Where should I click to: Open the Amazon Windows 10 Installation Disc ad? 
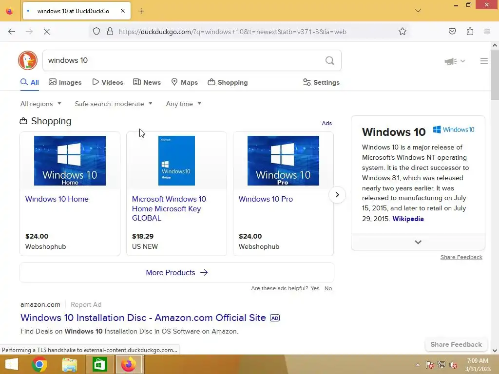coord(143,318)
